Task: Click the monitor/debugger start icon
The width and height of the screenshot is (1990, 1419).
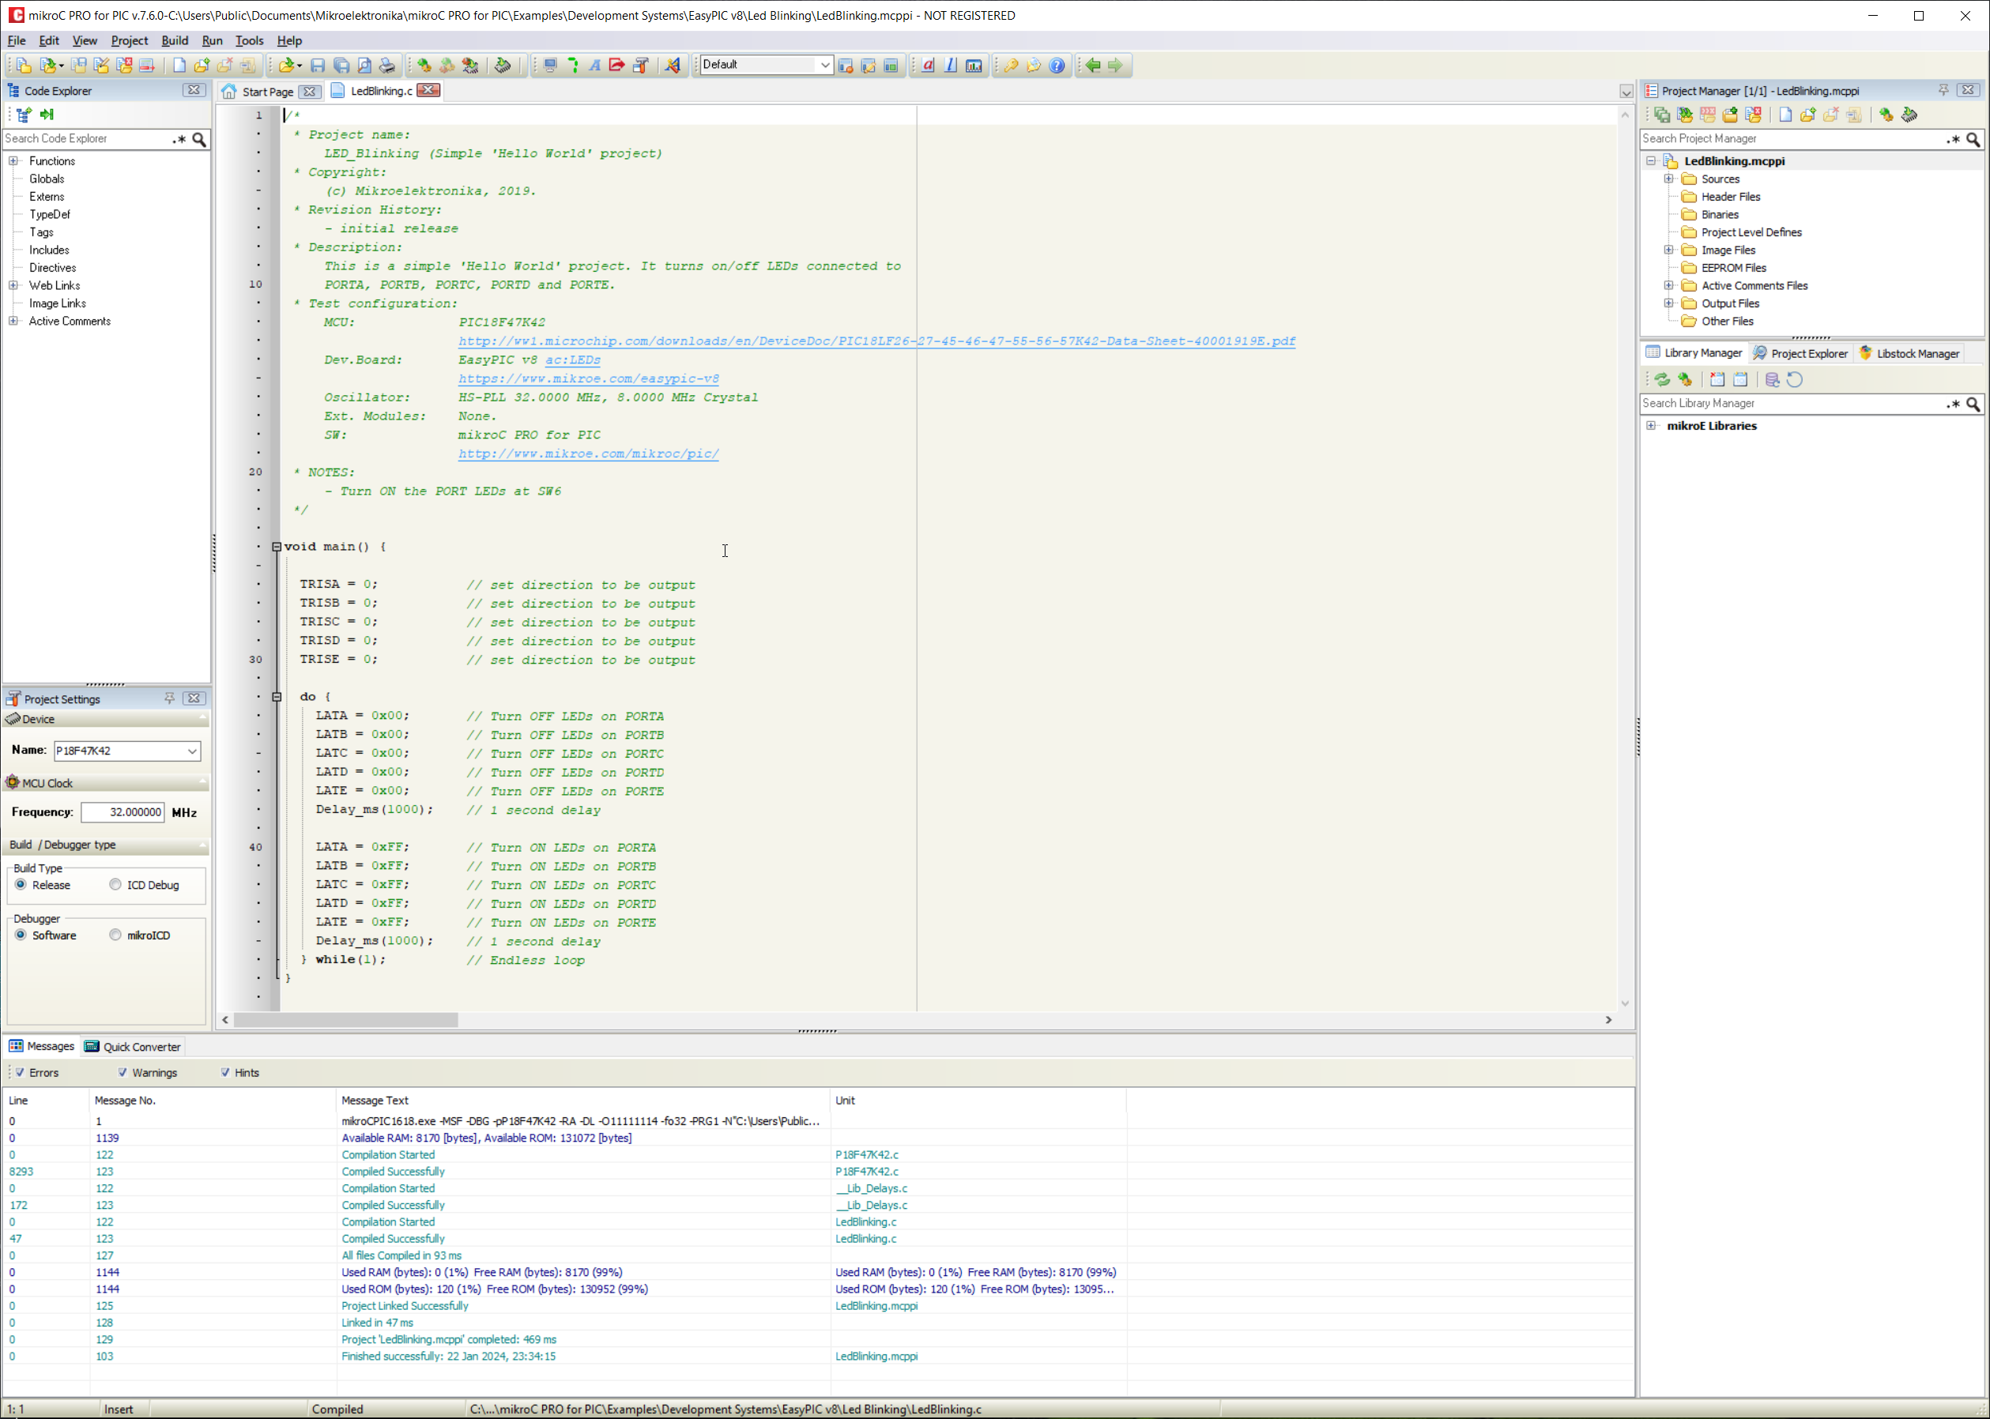Action: pos(550,65)
